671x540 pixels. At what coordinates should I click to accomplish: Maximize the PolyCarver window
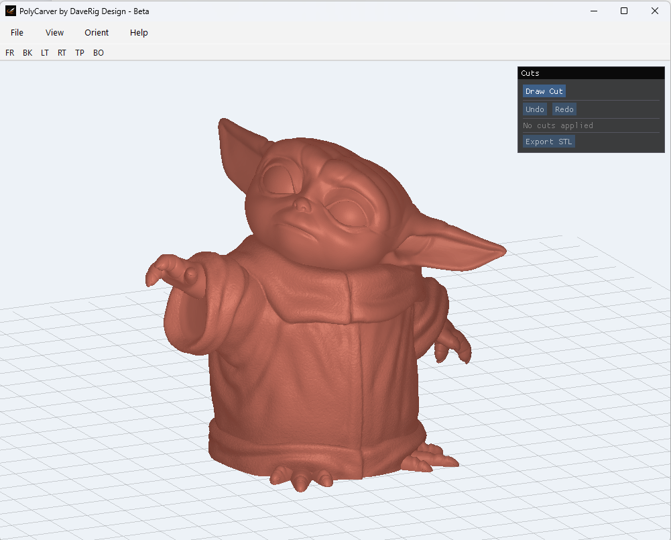[624, 11]
